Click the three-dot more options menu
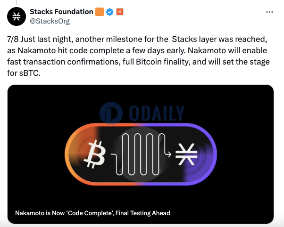This screenshot has height=227, width=284. tap(269, 12)
